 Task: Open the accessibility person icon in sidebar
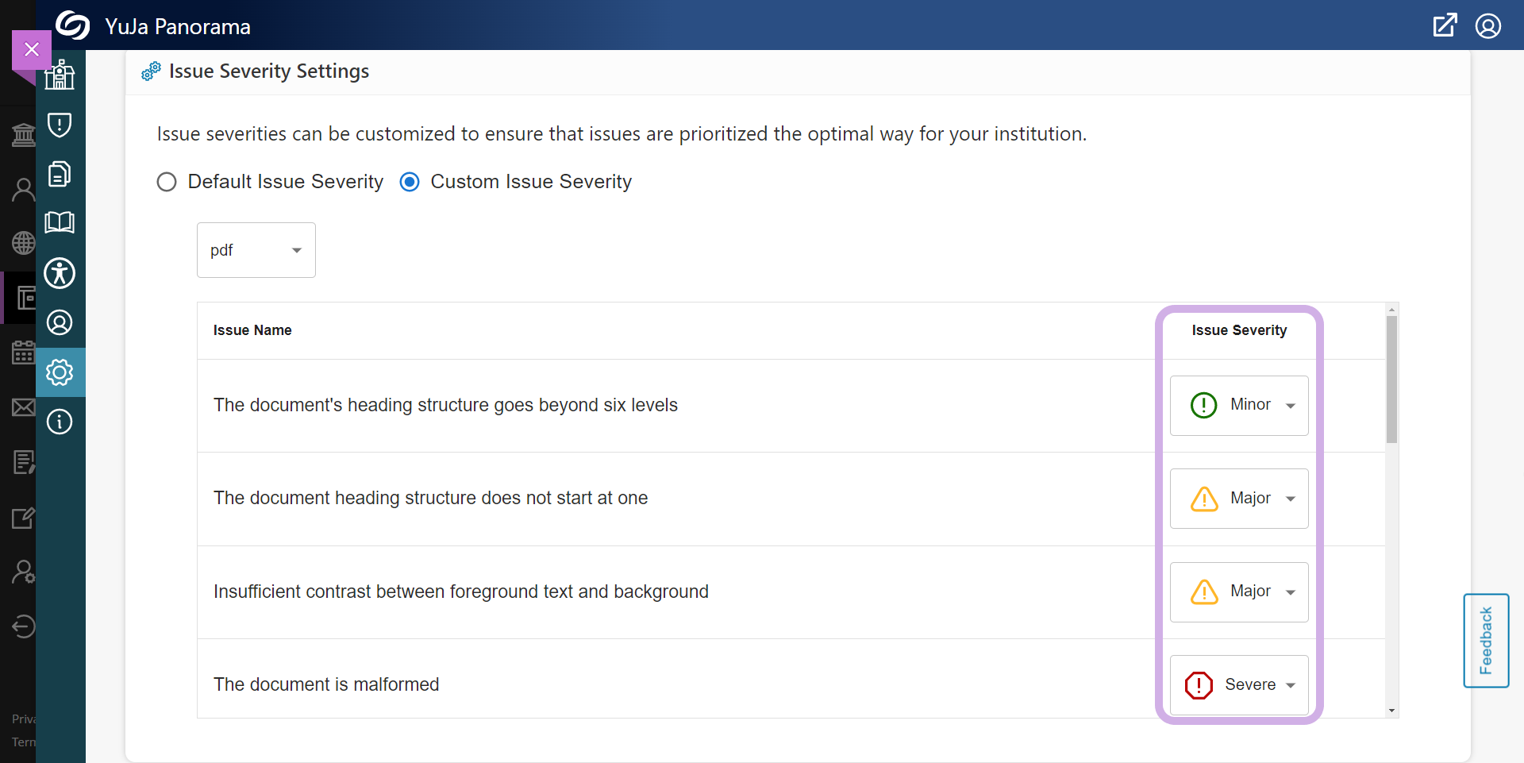click(60, 273)
